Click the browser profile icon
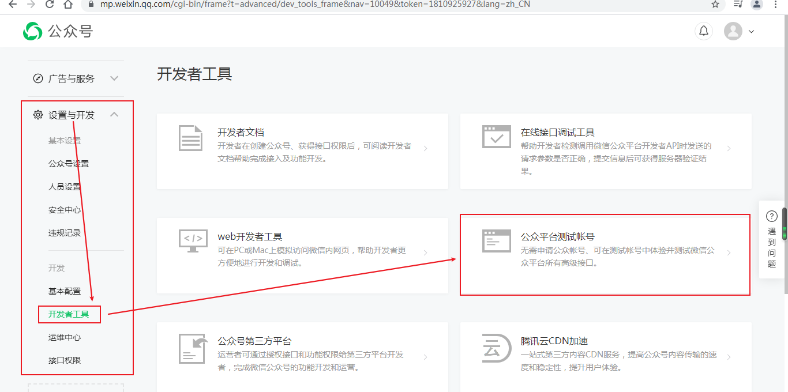Screen dimensions: 788x392 tap(757, 4)
